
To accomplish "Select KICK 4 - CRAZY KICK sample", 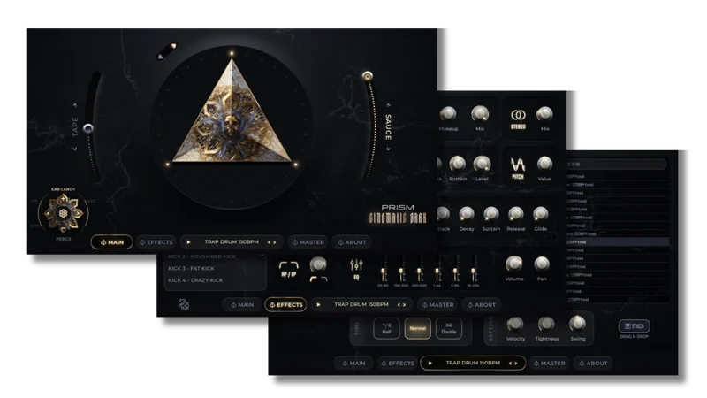I will [x=195, y=280].
